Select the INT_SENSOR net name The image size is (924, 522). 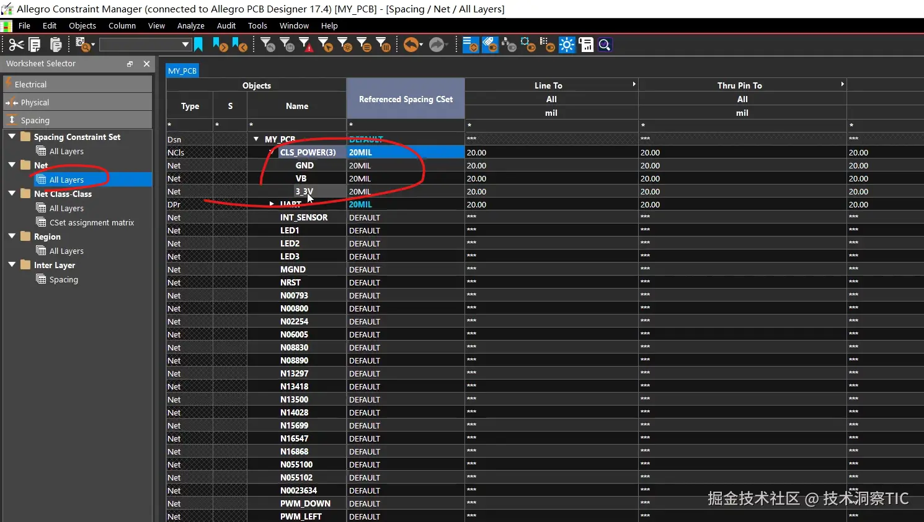304,217
